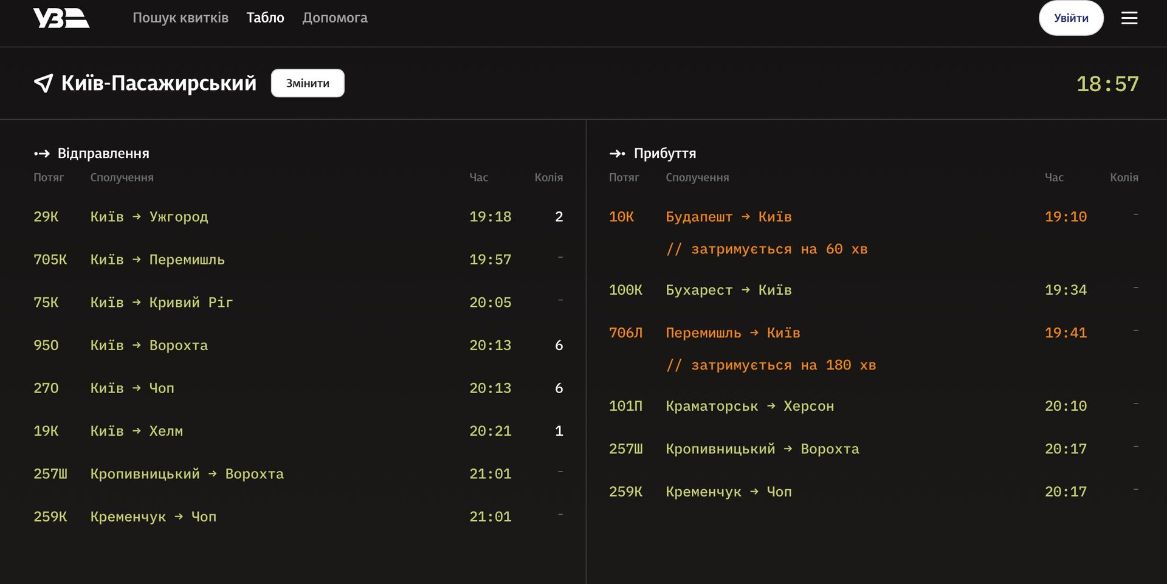Click the Київ-Пасажирський station heading
Viewport: 1167px width, 584px height.
tap(159, 83)
